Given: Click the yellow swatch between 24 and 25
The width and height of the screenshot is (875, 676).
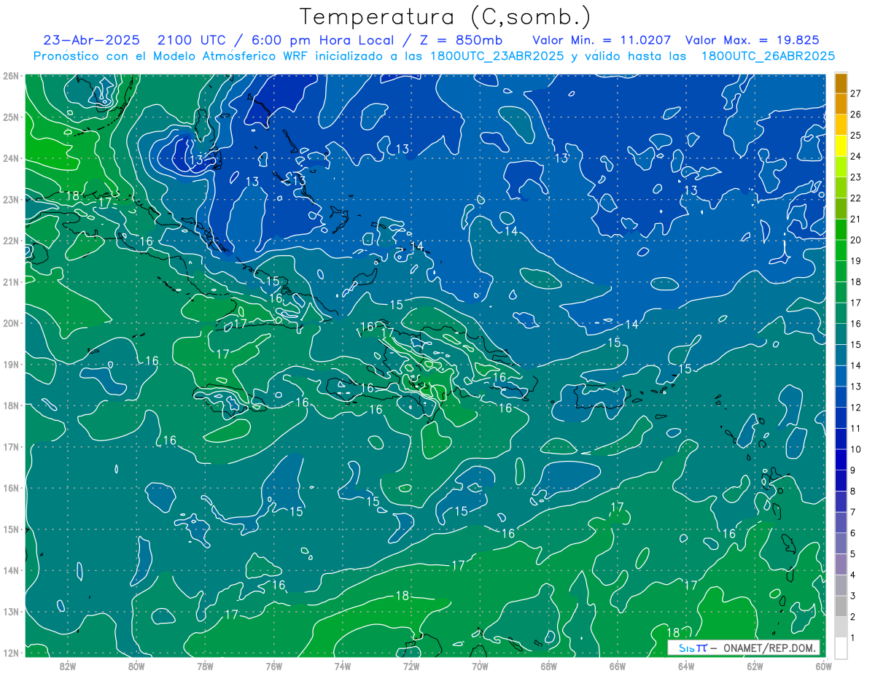Looking at the screenshot, I should pos(841,146).
